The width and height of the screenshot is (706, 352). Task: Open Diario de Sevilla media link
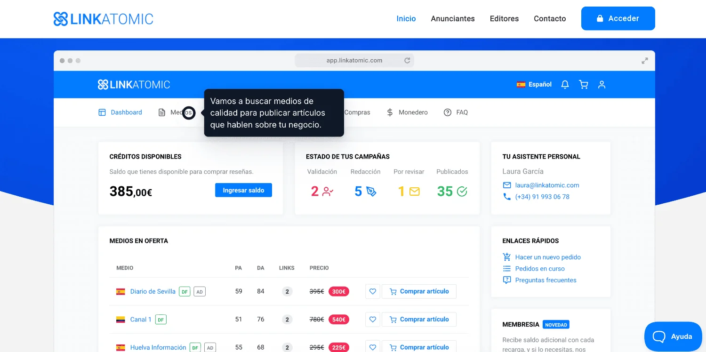pos(153,291)
